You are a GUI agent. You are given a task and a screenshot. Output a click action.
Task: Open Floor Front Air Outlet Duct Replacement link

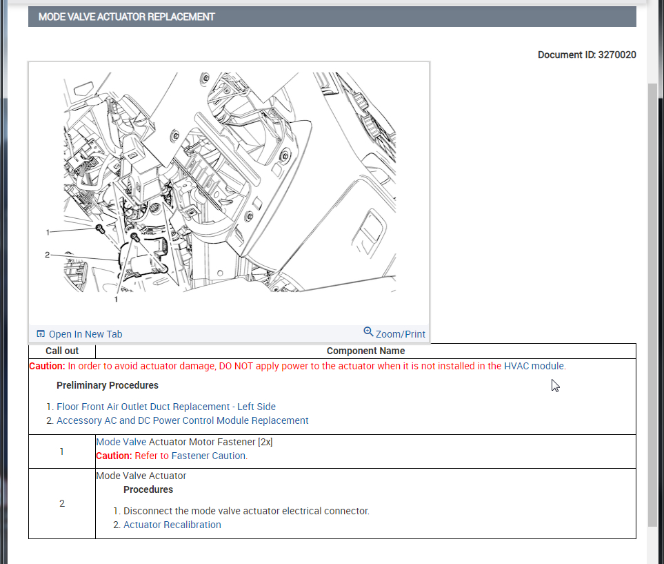[x=166, y=407]
